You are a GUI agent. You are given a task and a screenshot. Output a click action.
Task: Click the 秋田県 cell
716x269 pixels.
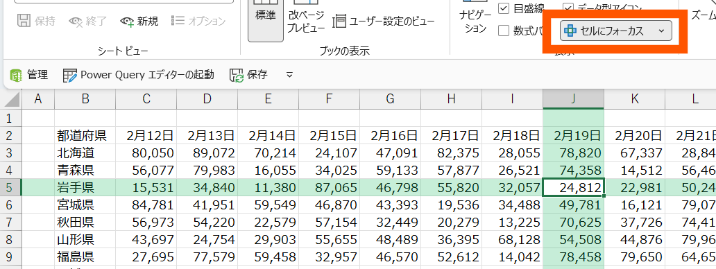85,222
